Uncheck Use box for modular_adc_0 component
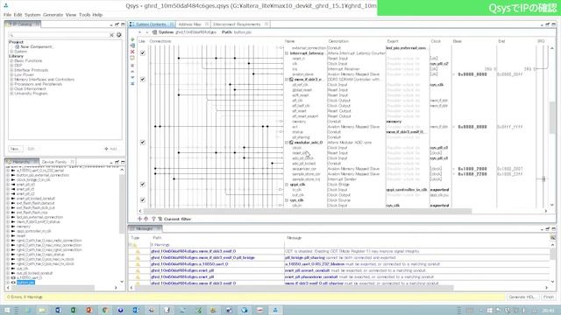 (142, 143)
